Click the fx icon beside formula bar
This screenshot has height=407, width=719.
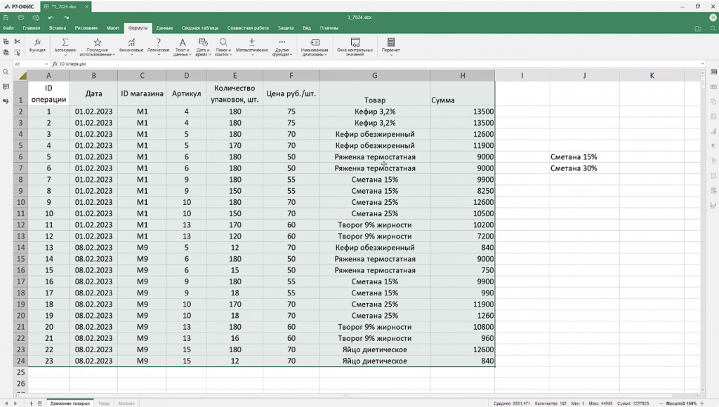[x=55, y=64]
